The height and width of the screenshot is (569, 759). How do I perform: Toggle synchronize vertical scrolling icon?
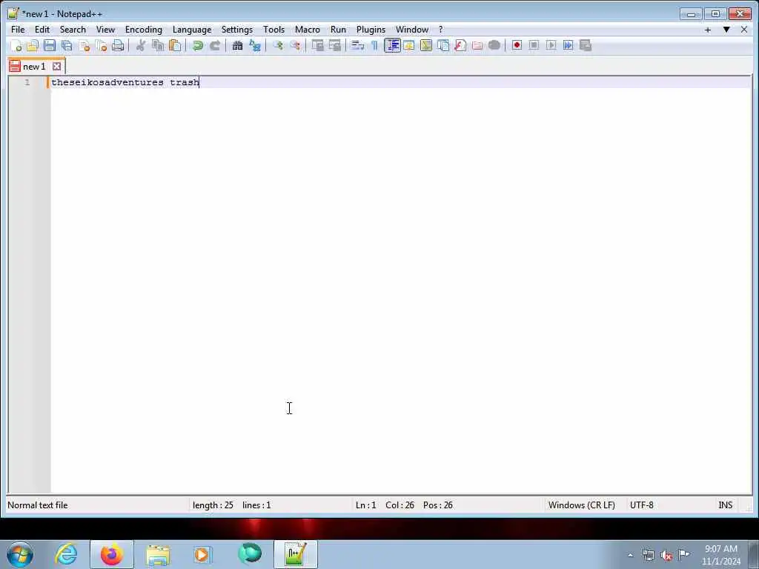(x=317, y=45)
